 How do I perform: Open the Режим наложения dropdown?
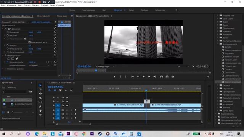[x=39, y=65]
